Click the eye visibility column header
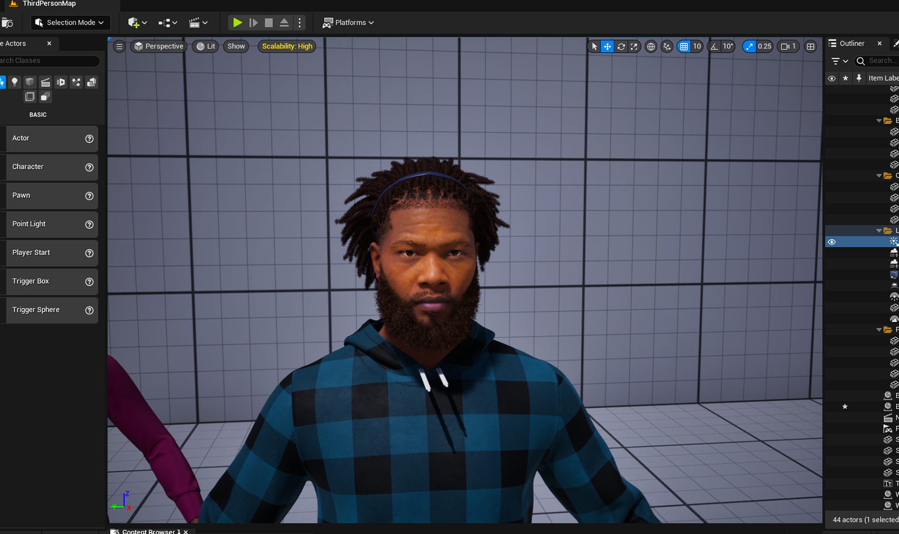 tap(832, 79)
